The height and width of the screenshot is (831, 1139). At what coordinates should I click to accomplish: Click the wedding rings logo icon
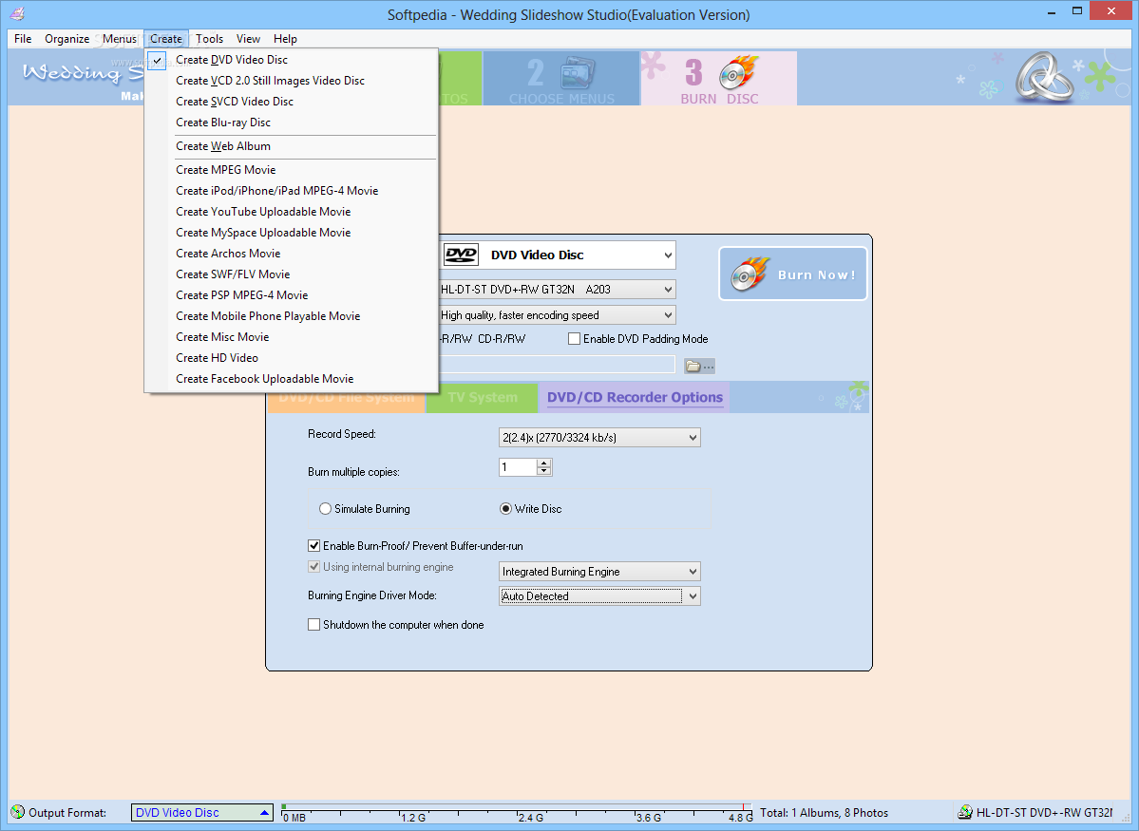(x=1045, y=76)
